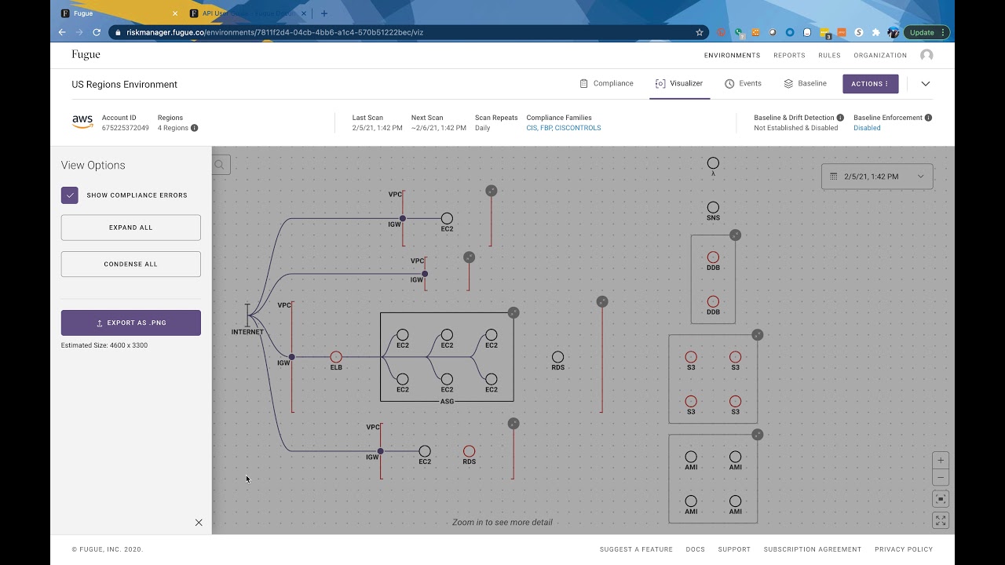Expand the ASG group using its corner icon
The height and width of the screenshot is (565, 1005).
click(513, 312)
